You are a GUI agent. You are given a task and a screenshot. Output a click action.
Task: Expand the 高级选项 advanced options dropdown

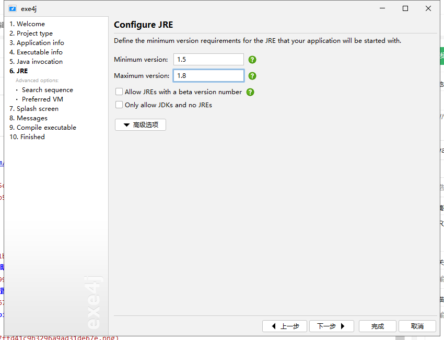(141, 125)
